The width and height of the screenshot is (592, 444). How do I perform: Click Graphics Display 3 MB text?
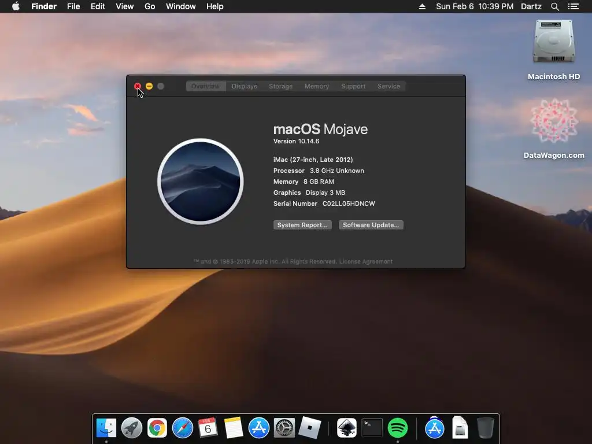coord(309,193)
